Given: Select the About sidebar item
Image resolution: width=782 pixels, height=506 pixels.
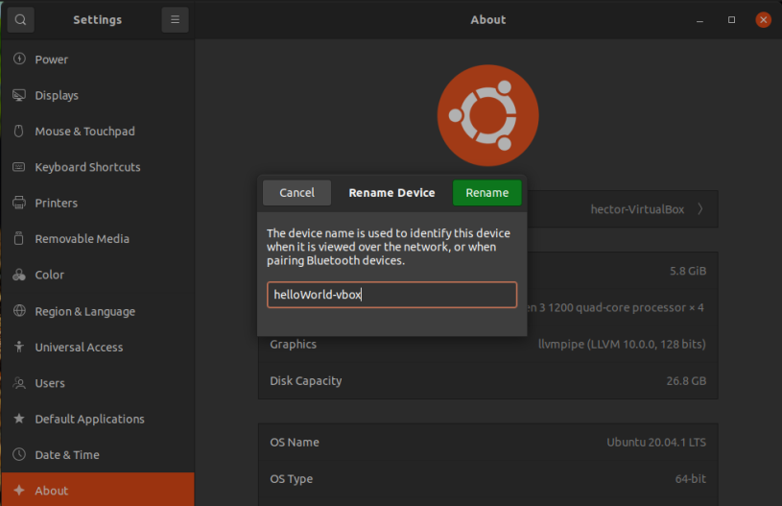Looking at the screenshot, I should click(x=52, y=491).
